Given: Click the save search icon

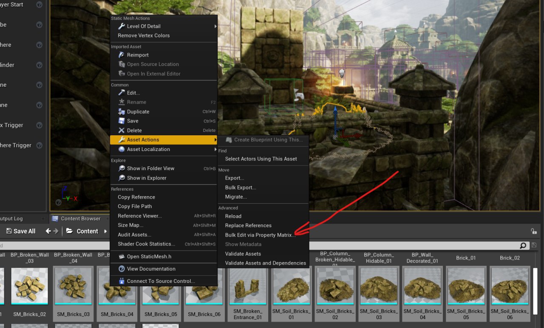Looking at the screenshot, I should click(534, 245).
